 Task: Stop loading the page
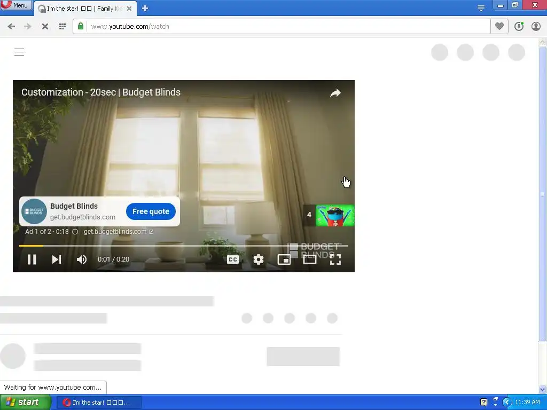tap(45, 27)
